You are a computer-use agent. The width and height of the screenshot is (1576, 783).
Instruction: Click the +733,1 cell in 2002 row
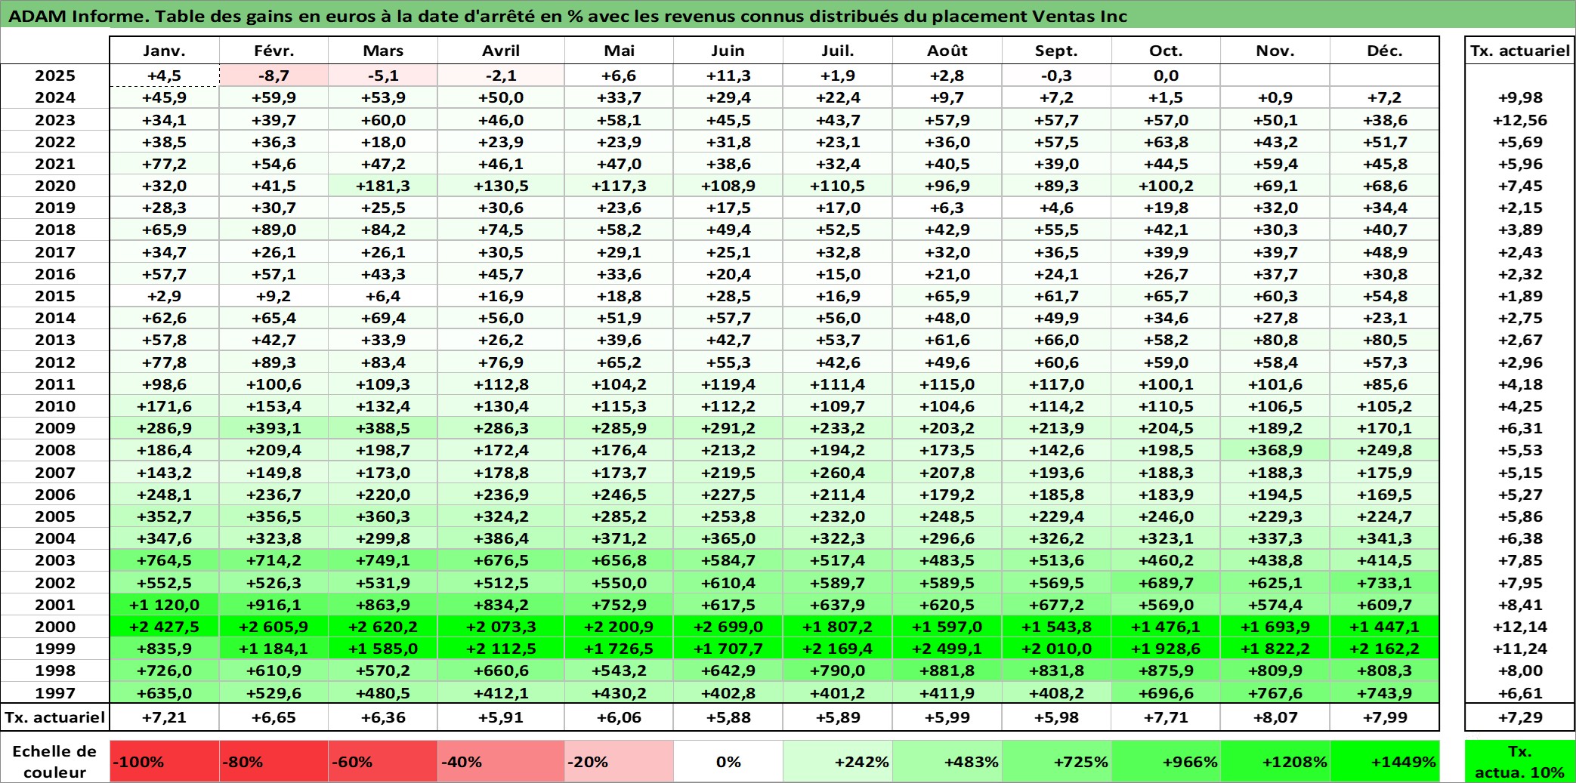click(x=1385, y=583)
